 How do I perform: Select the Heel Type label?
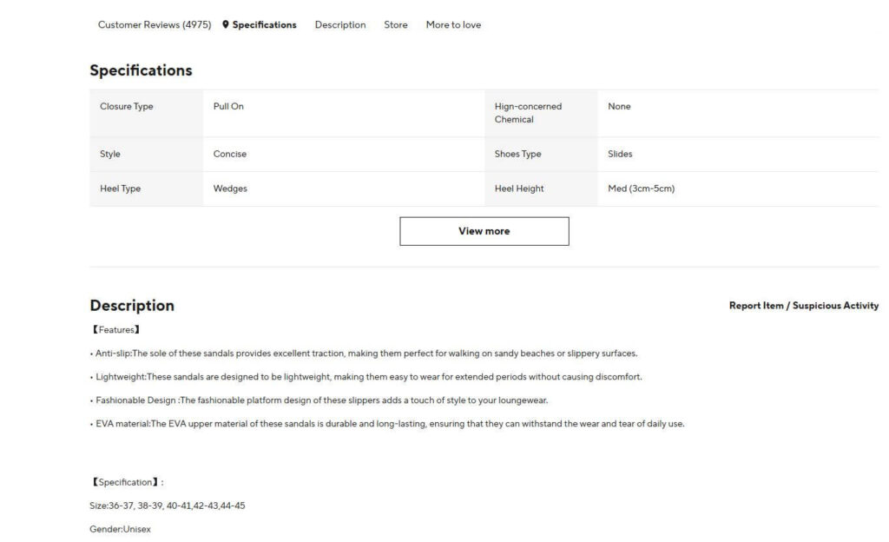click(x=120, y=188)
